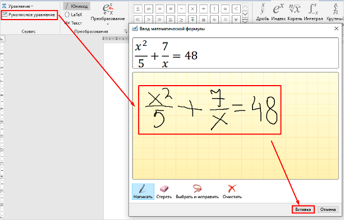Insert the multiplication sign symbol

192,9
